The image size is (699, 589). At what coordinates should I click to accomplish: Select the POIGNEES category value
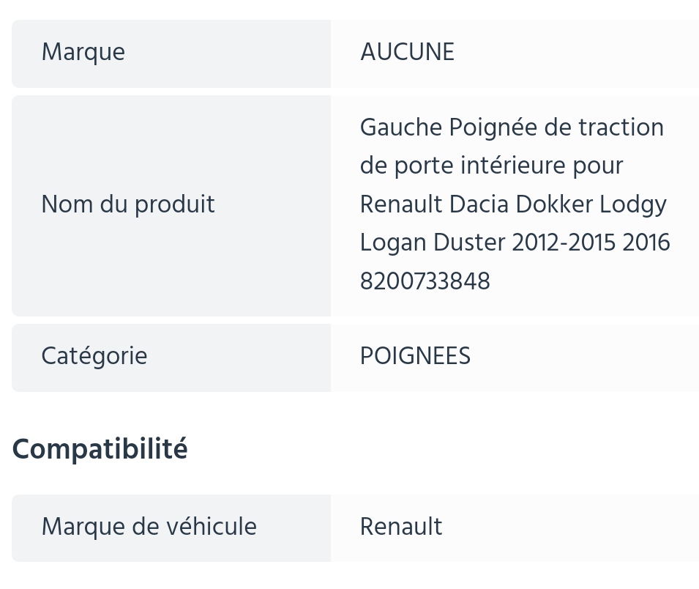click(x=415, y=356)
